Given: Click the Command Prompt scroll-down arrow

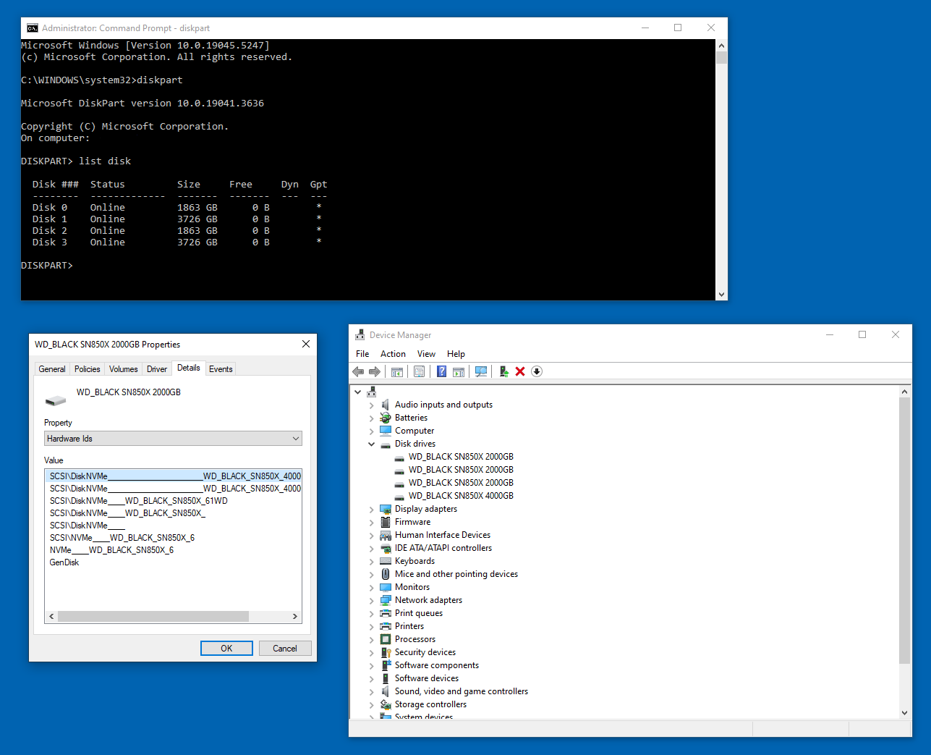Looking at the screenshot, I should click(721, 295).
